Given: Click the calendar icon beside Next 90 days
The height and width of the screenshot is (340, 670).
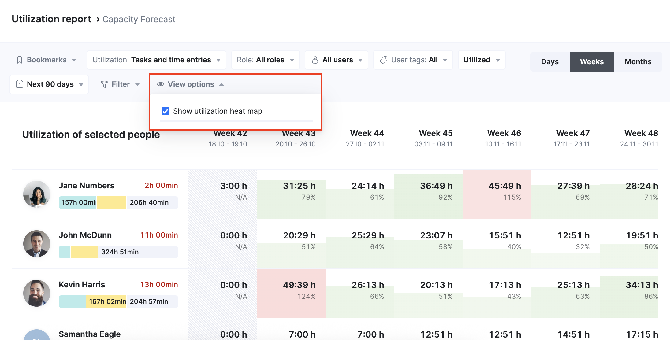Looking at the screenshot, I should click(20, 84).
